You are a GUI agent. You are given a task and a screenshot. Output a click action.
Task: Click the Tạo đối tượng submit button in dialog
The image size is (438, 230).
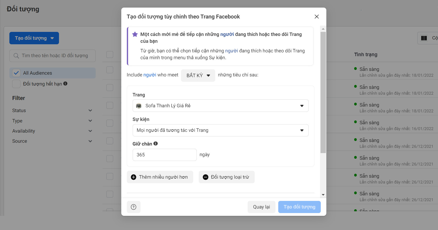pos(300,207)
